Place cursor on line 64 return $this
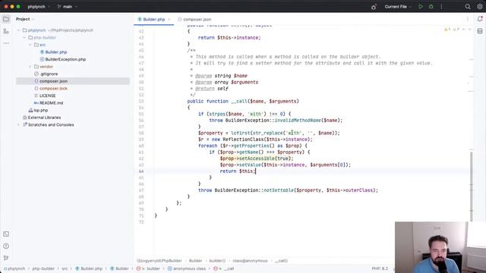The image size is (486, 273). [x=238, y=171]
